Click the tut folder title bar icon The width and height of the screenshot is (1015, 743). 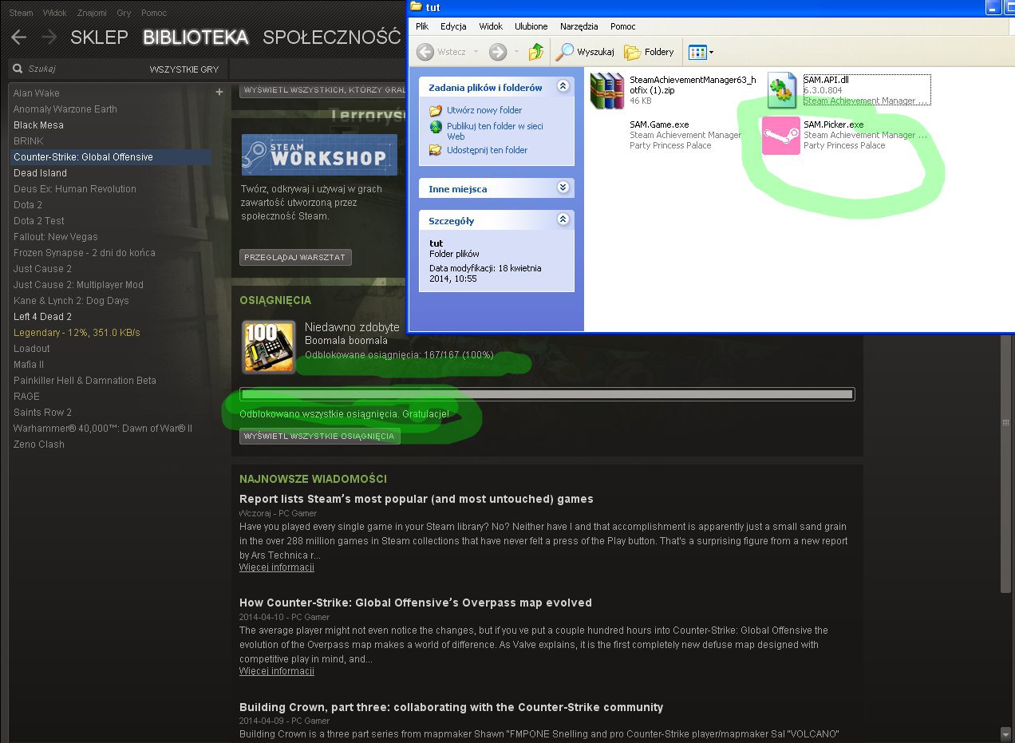417,7
